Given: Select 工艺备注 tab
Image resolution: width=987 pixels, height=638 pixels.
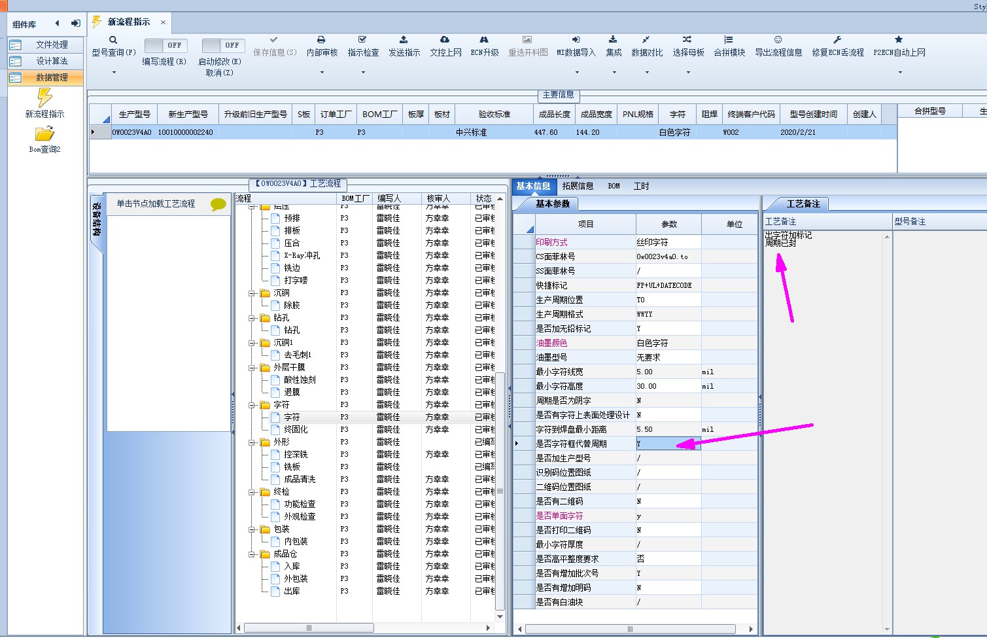Looking at the screenshot, I should pos(803,204).
